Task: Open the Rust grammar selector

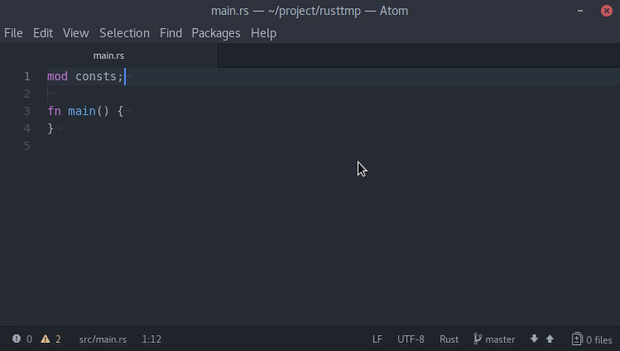Action: (449, 339)
